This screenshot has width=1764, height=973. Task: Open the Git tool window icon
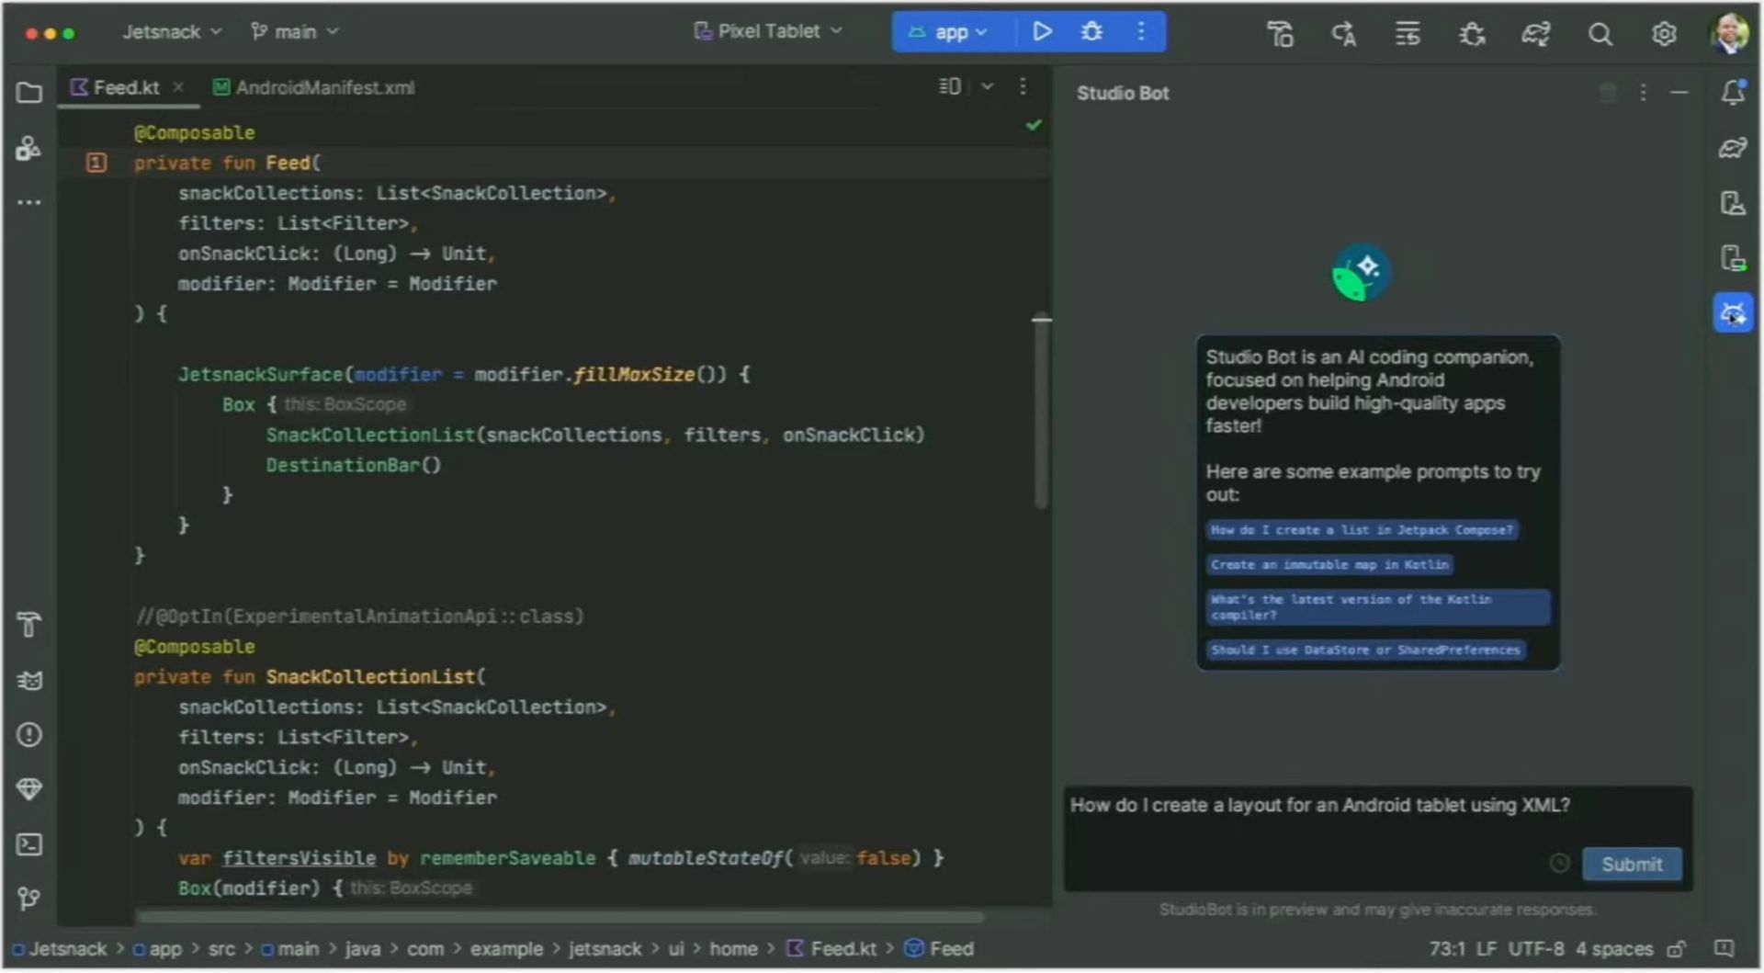(x=29, y=898)
